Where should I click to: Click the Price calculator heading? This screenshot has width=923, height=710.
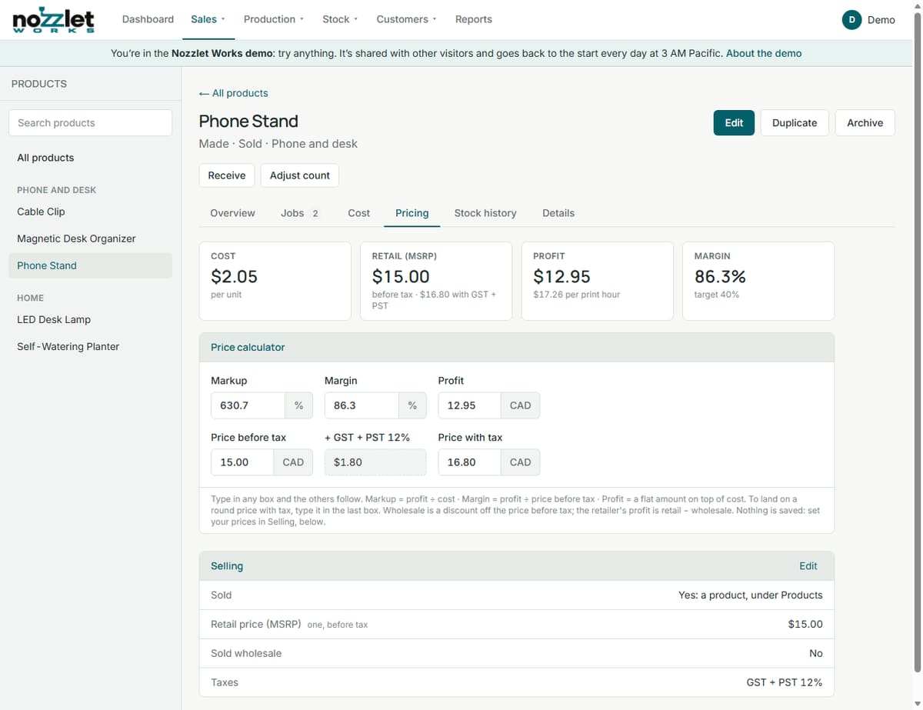point(248,348)
